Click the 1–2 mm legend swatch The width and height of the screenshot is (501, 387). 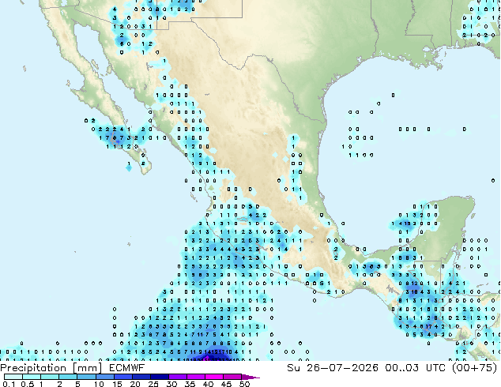[50, 377]
